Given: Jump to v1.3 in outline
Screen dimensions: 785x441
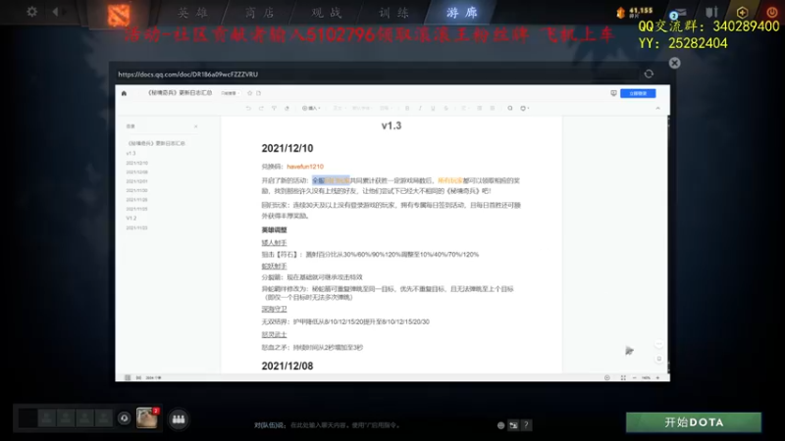Looking at the screenshot, I should [x=131, y=154].
